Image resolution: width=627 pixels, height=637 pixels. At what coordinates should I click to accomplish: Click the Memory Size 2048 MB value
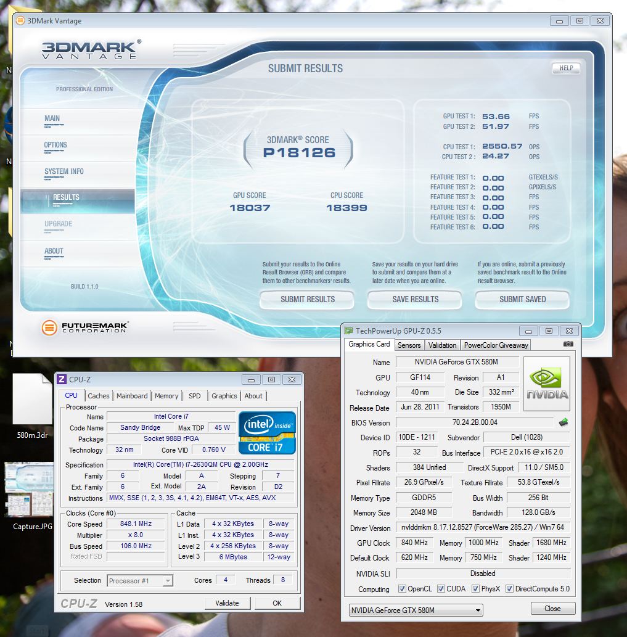(x=424, y=512)
